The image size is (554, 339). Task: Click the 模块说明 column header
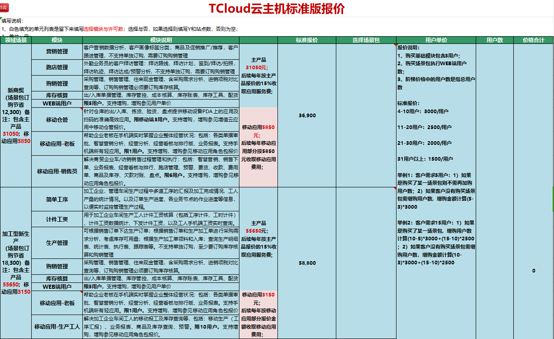pyautogui.click(x=161, y=40)
